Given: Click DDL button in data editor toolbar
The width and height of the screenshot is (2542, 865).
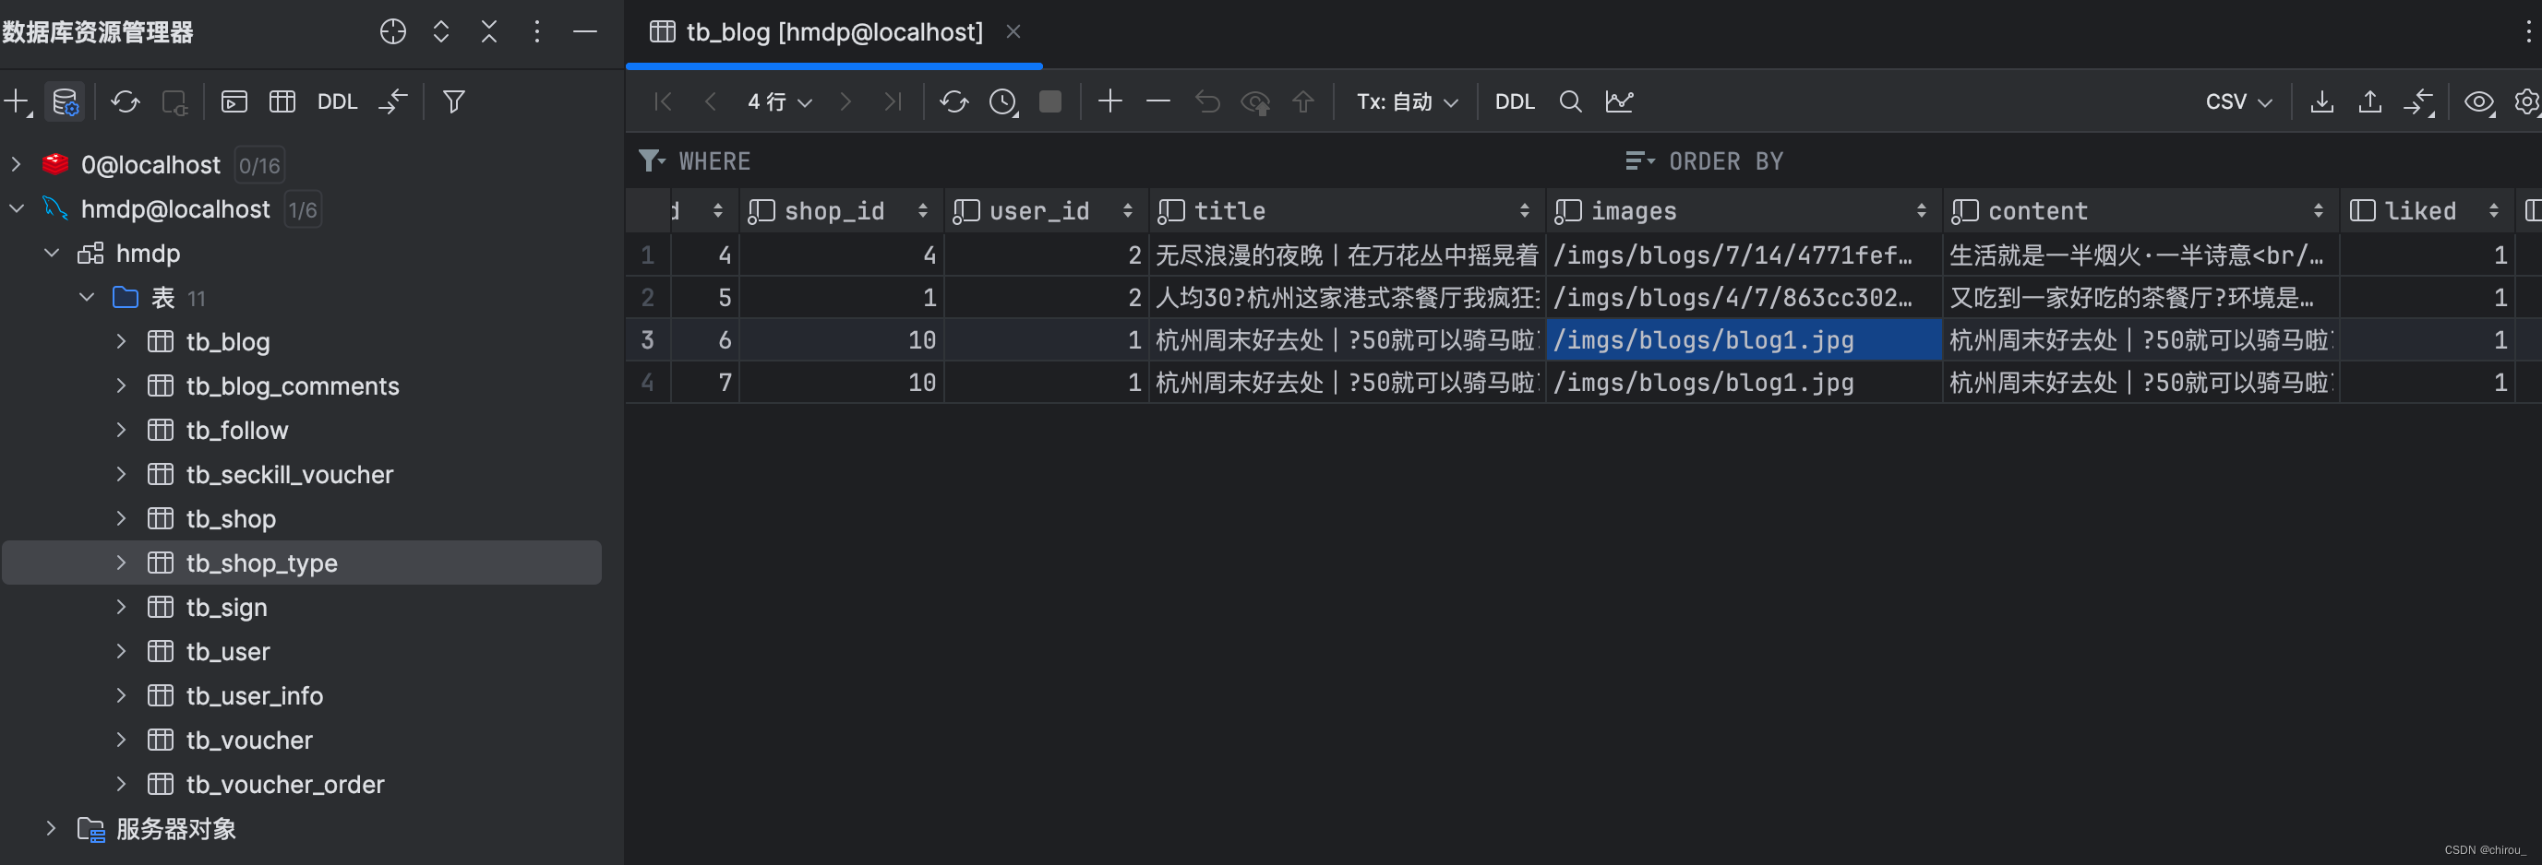Looking at the screenshot, I should coord(1515,101).
